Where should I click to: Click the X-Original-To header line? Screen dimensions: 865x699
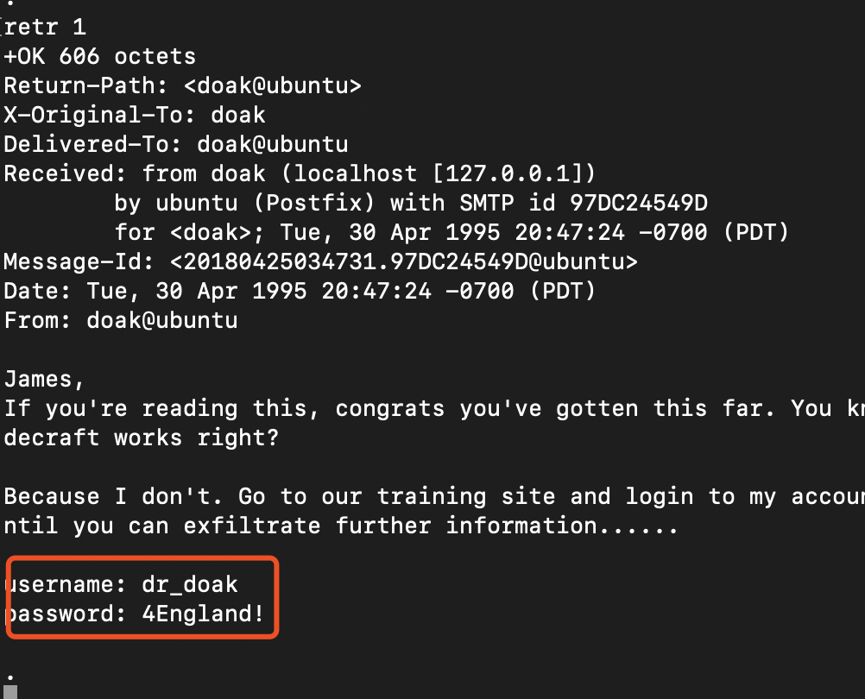pyautogui.click(x=135, y=116)
